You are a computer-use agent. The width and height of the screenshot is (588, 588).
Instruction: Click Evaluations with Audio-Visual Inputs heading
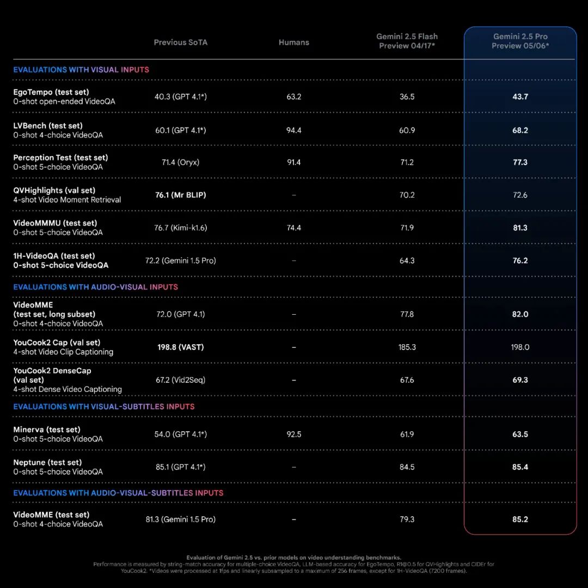(x=96, y=287)
